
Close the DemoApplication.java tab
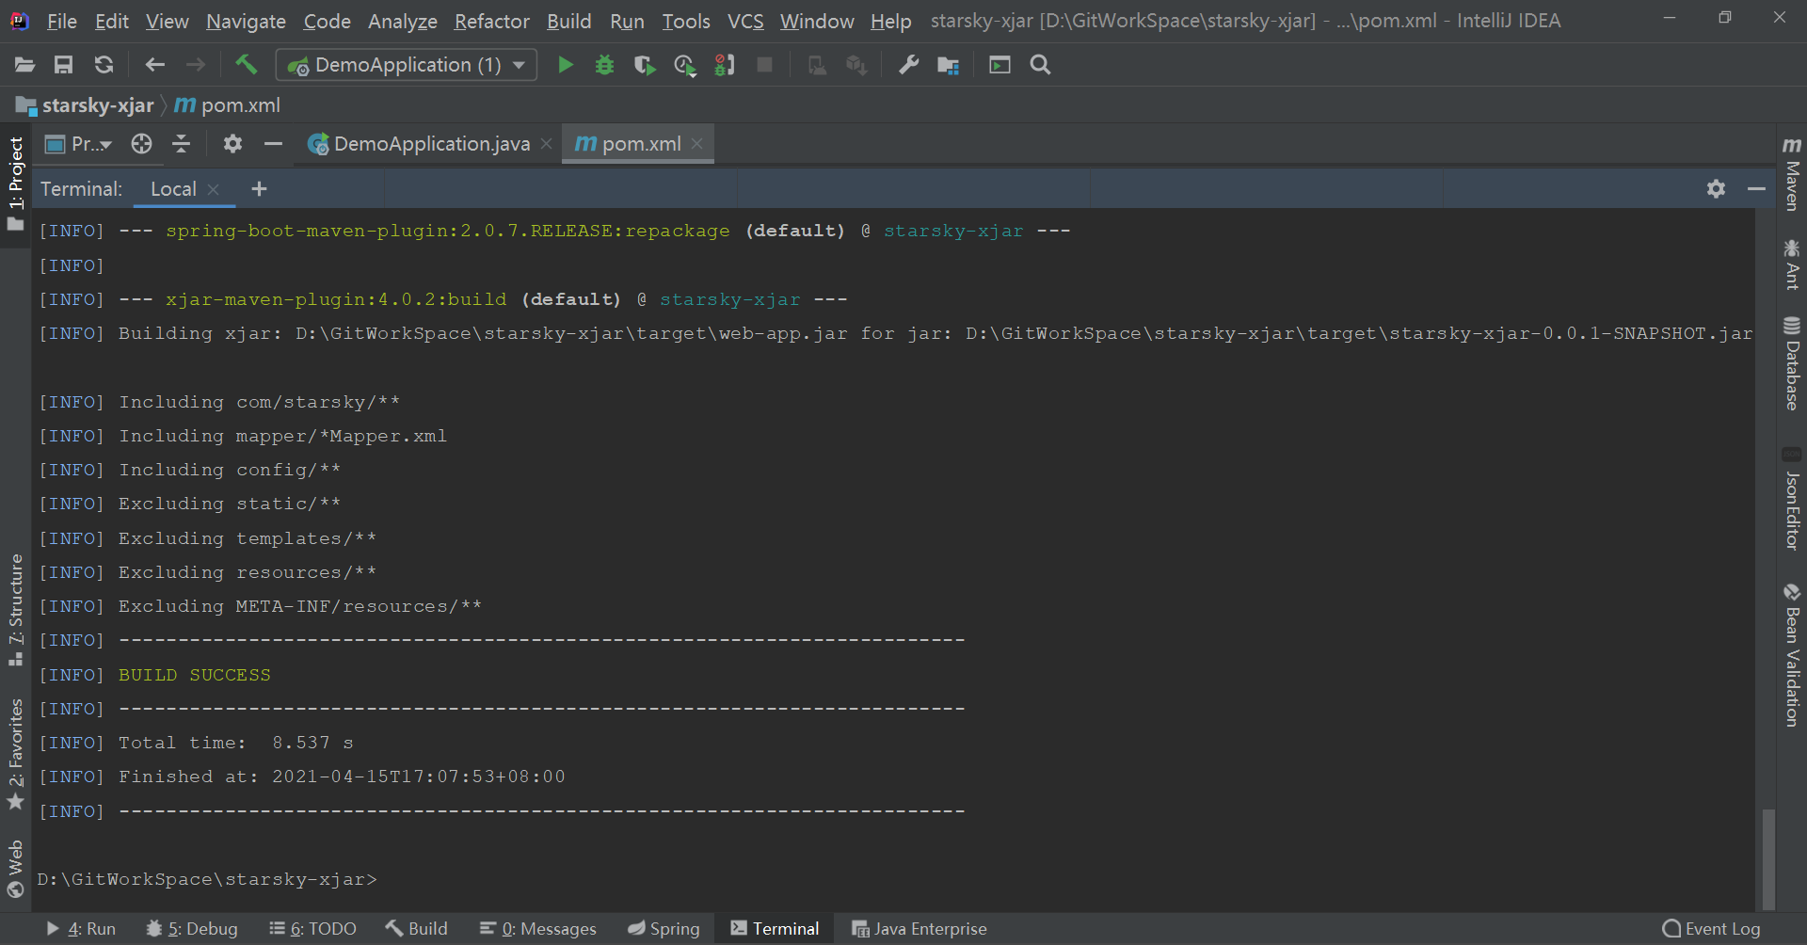546,144
